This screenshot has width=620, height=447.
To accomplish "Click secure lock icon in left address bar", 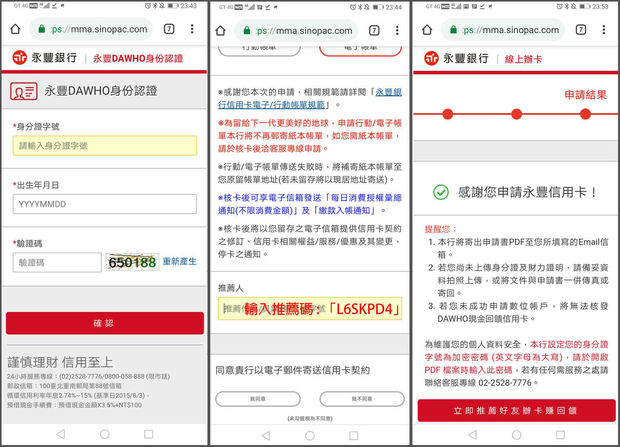I will (x=41, y=29).
